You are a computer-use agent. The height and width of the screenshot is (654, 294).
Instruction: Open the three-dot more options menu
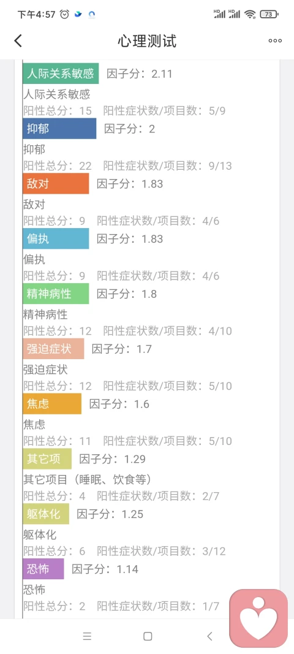pyautogui.click(x=275, y=41)
